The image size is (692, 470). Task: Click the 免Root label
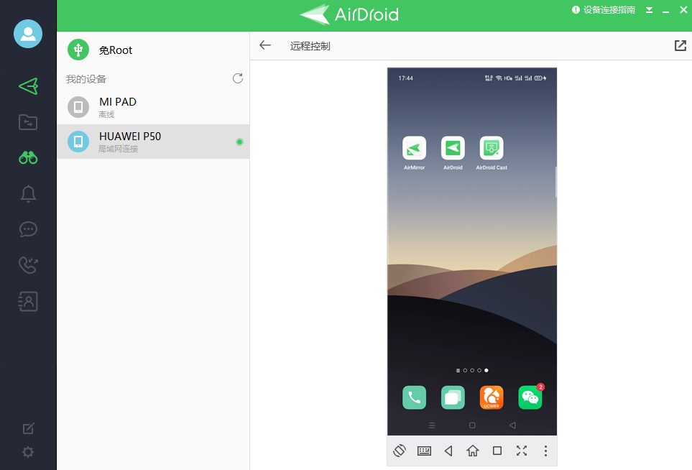(116, 50)
